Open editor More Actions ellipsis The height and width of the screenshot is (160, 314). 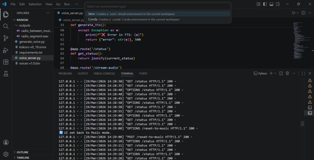(x=310, y=13)
